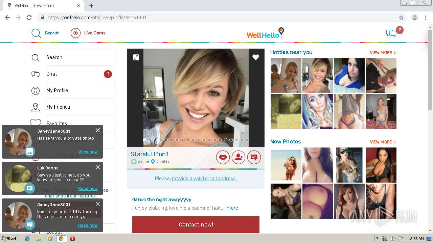Click VIEW MORE next to Hotties near you

tap(383, 53)
